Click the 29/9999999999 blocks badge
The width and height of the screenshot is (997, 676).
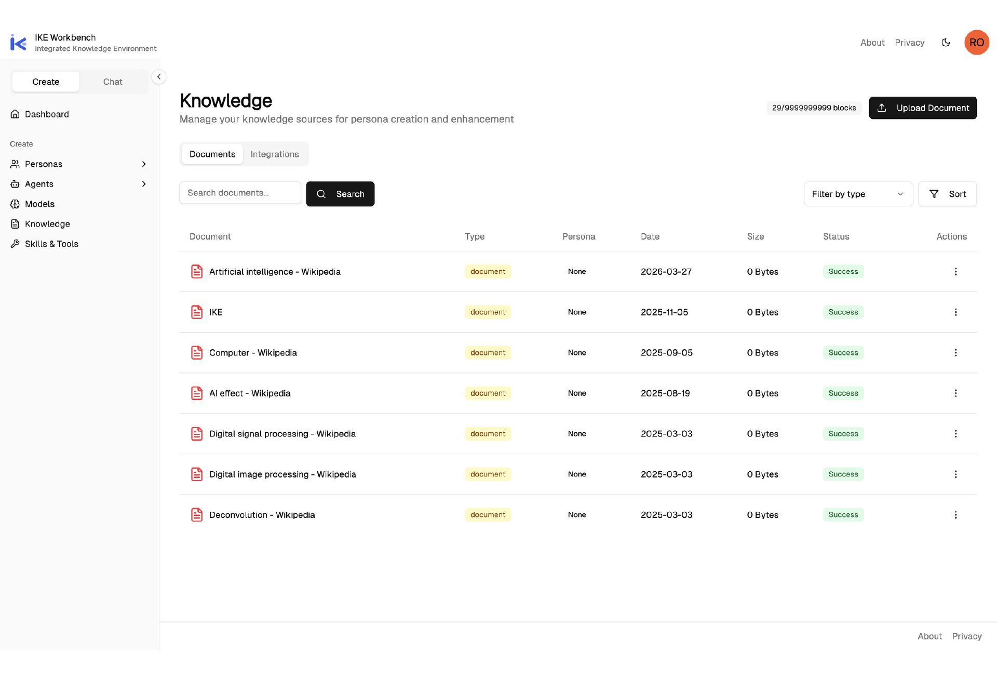coord(814,108)
